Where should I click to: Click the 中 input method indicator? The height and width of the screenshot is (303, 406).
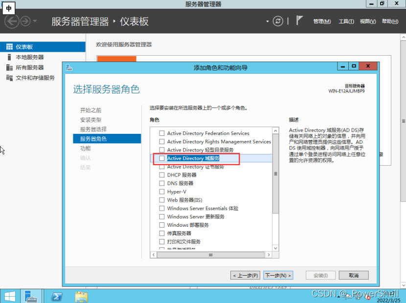click(x=9, y=8)
